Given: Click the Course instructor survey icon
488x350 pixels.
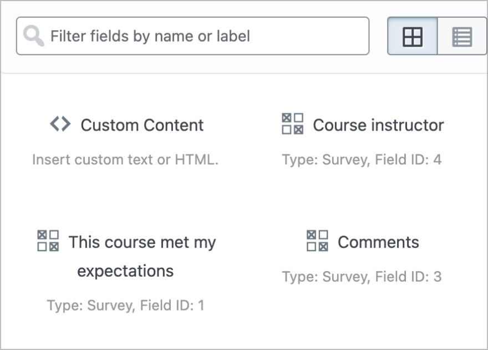Looking at the screenshot, I should click(293, 124).
